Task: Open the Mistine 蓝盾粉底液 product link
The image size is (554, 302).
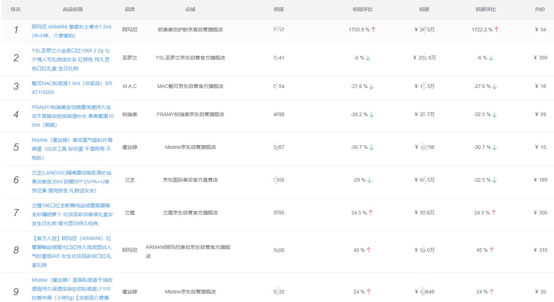Action: (x=71, y=289)
